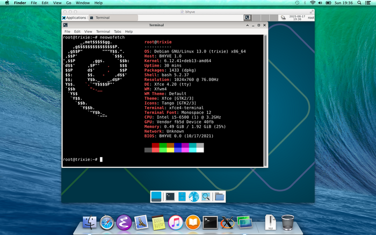Open the battery status menu bar icon
This screenshot has height=235, width=376.
[328, 3]
